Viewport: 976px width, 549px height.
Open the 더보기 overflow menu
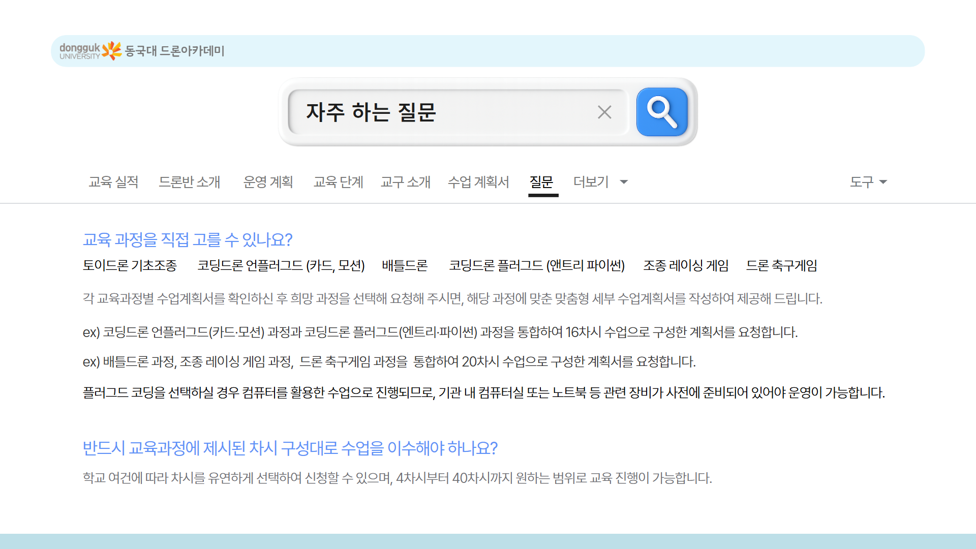[x=591, y=182]
